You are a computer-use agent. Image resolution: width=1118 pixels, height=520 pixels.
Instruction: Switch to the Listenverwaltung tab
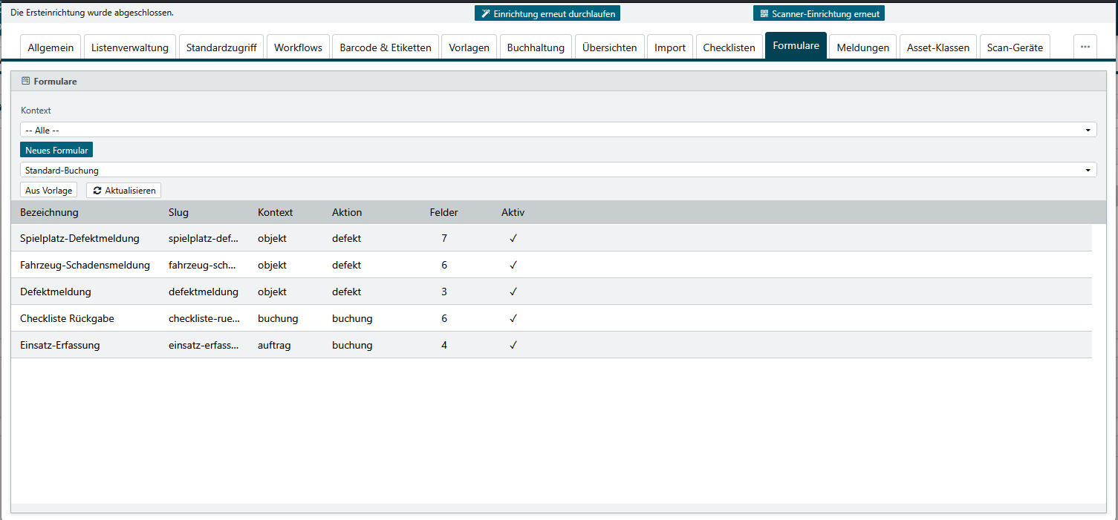pyautogui.click(x=130, y=47)
